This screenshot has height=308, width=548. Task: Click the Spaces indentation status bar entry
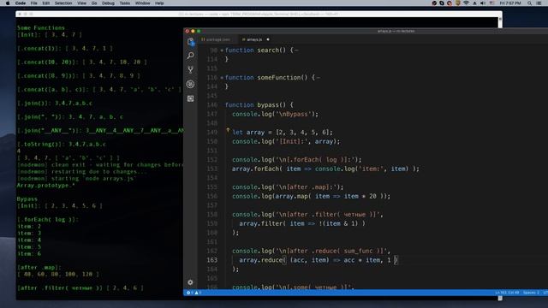(x=531, y=293)
